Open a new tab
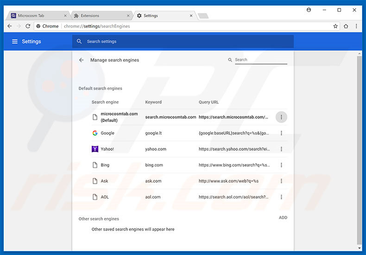This screenshot has width=366, height=255. (x=203, y=16)
